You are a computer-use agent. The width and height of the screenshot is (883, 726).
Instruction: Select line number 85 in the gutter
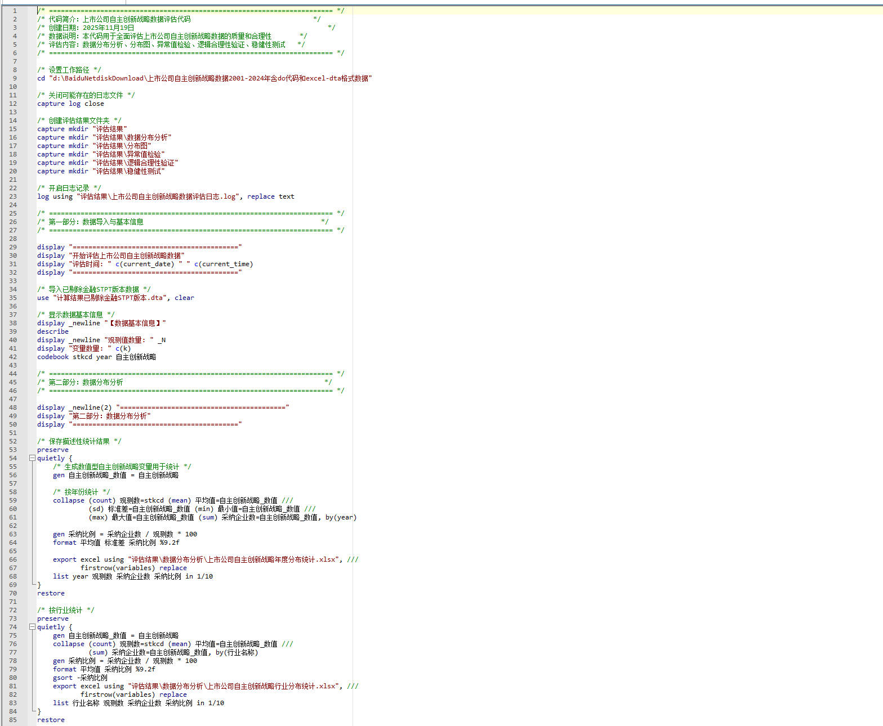pyautogui.click(x=13, y=720)
